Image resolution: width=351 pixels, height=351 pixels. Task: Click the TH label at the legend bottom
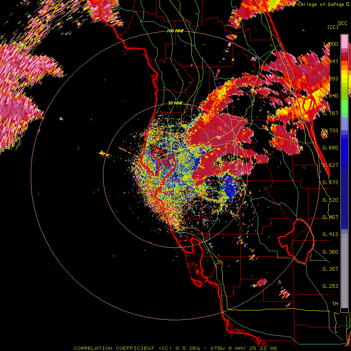[335, 303]
